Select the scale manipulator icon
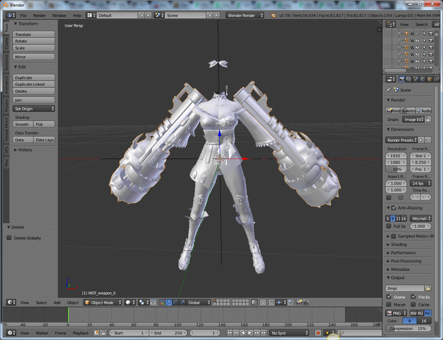The height and width of the screenshot is (340, 443). [x=183, y=302]
